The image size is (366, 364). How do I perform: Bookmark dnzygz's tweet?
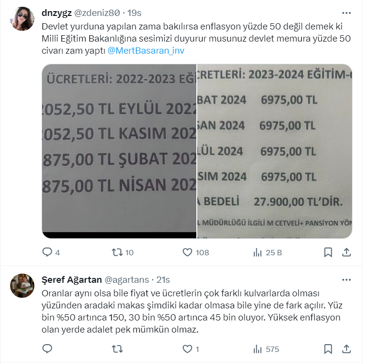[328, 252]
